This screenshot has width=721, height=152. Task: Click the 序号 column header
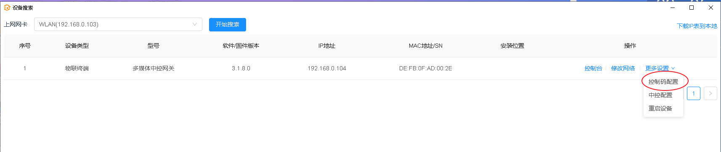pos(25,46)
